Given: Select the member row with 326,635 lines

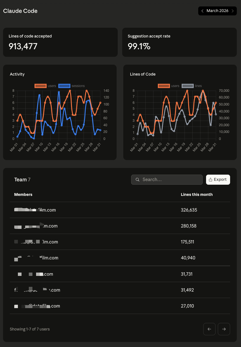Looking at the screenshot, I should pyautogui.click(x=120, y=210).
